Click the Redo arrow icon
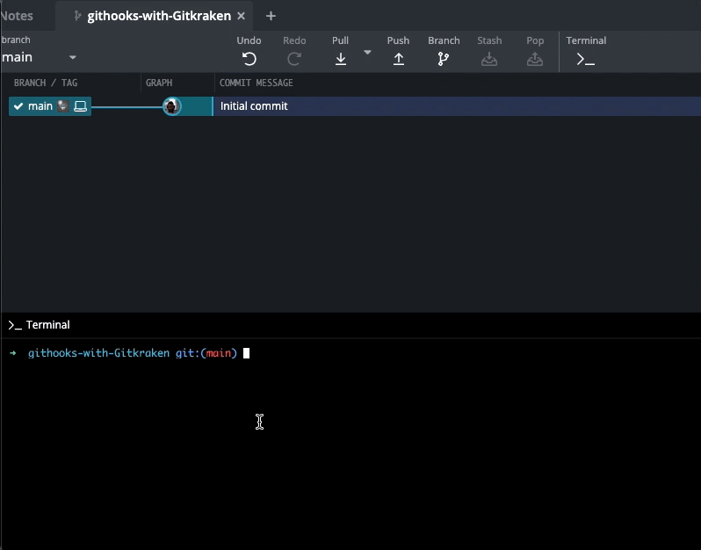The image size is (701, 550). (294, 59)
